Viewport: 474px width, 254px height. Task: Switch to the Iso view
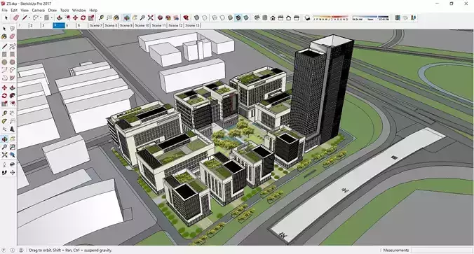point(257,17)
